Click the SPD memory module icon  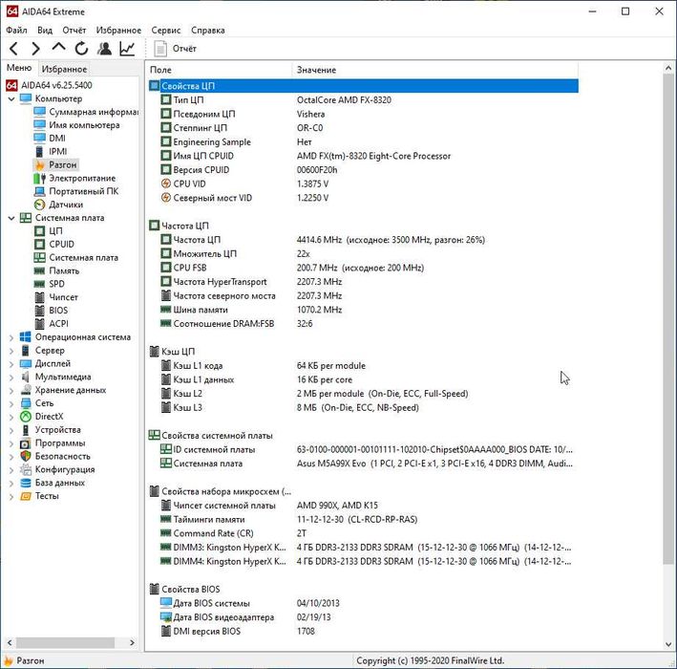(40, 284)
